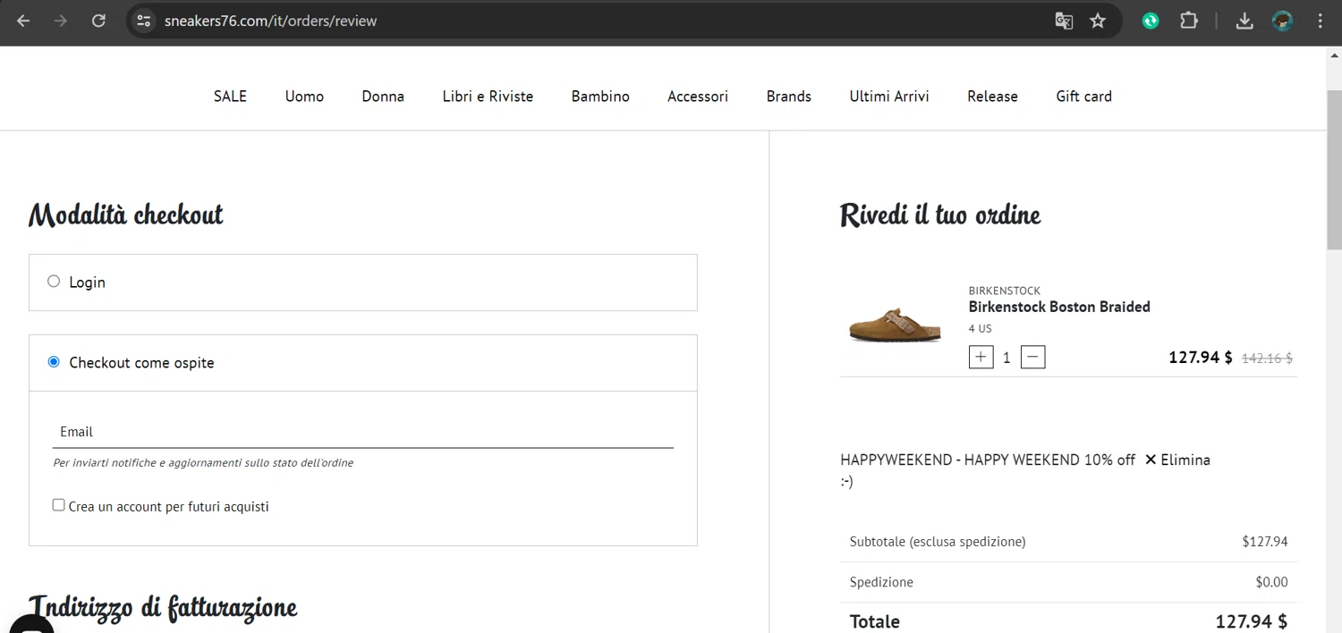Open the Uomo menu item
The height and width of the screenshot is (633, 1342).
click(x=304, y=96)
